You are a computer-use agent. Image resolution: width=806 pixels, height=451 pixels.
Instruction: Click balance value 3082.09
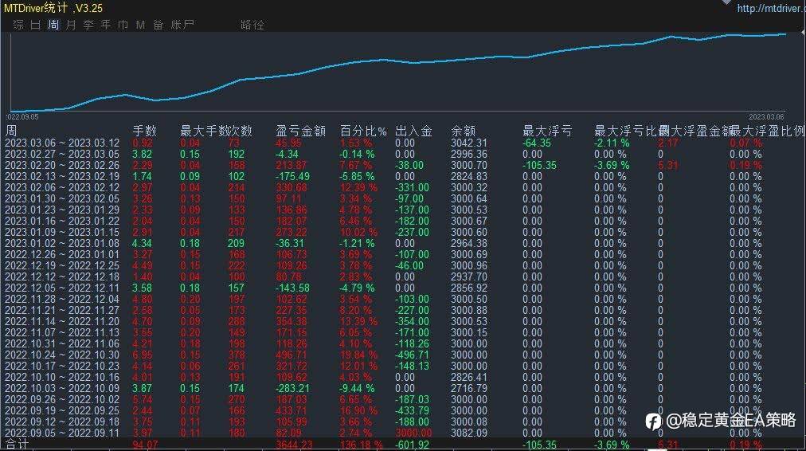469,433
